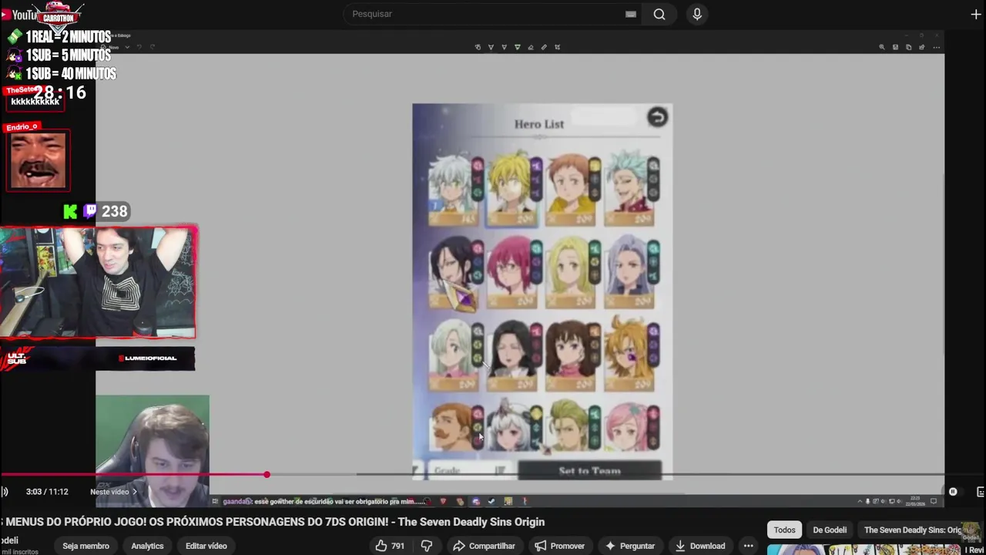986x555 pixels.
Task: Click the Compartilhar share button
Action: pos(484,546)
